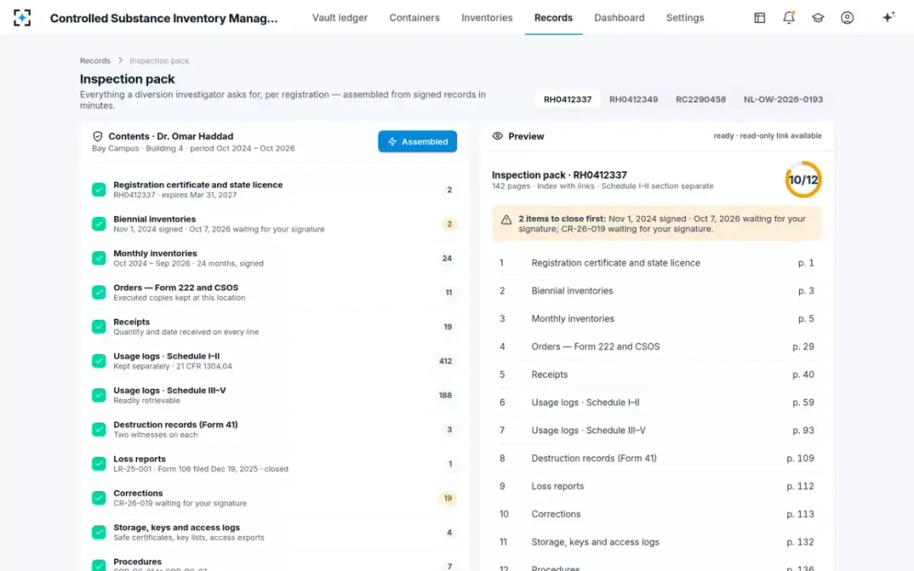
Task: Click the Records breadcrumb link
Action: 95,61
